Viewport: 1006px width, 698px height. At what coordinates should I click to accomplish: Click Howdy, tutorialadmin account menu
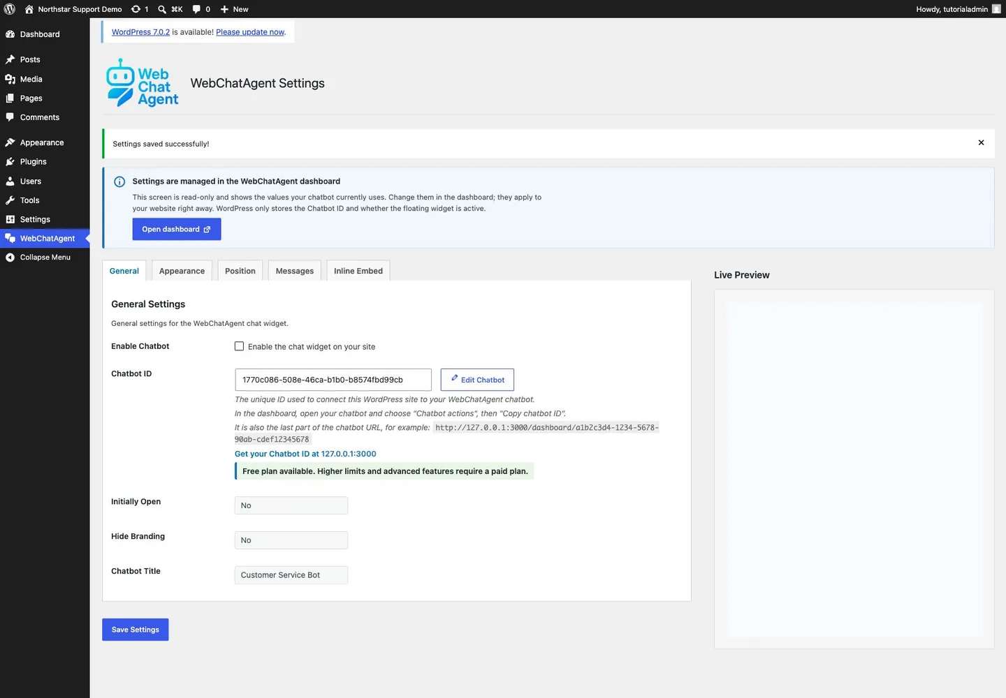pos(958,9)
